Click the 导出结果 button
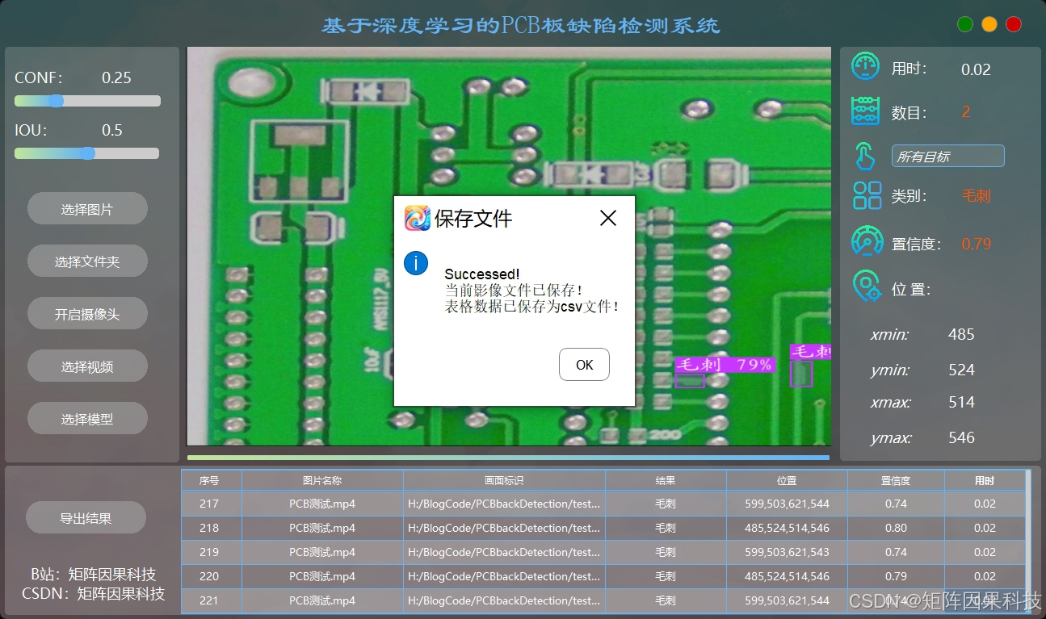The width and height of the screenshot is (1046, 619). 86,518
